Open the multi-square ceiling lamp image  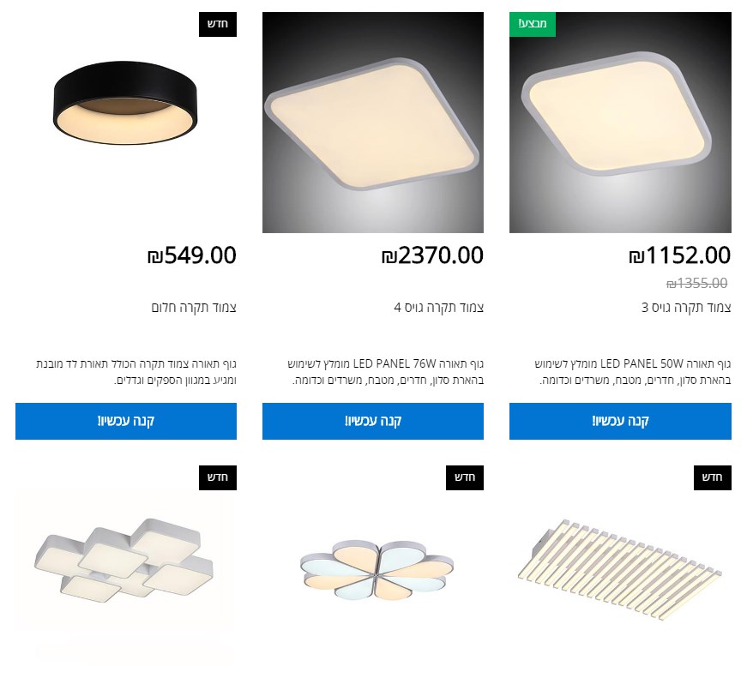126,572
